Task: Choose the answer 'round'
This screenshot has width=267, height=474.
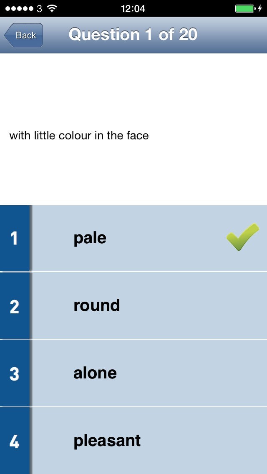Action: coord(97,305)
